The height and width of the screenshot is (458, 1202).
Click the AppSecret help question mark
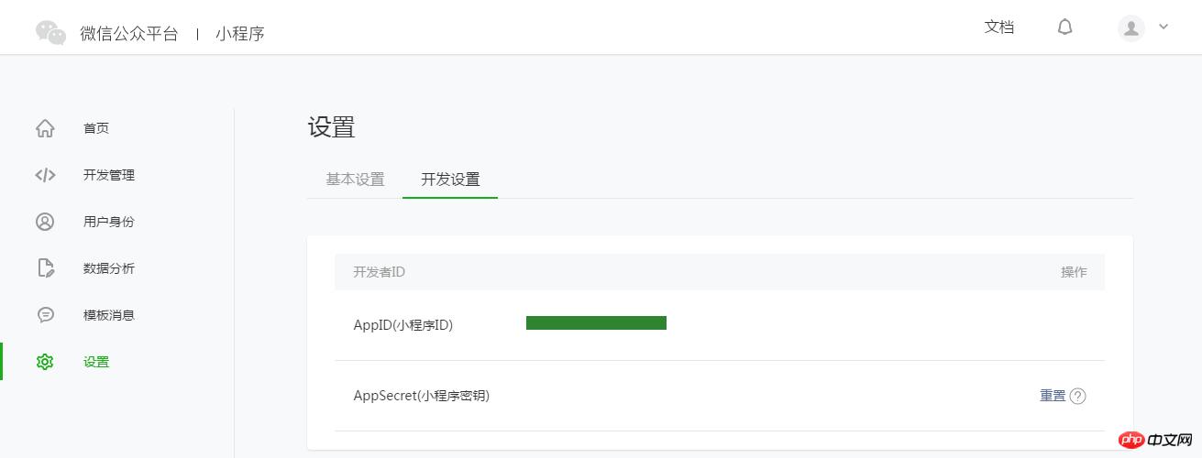click(1078, 397)
